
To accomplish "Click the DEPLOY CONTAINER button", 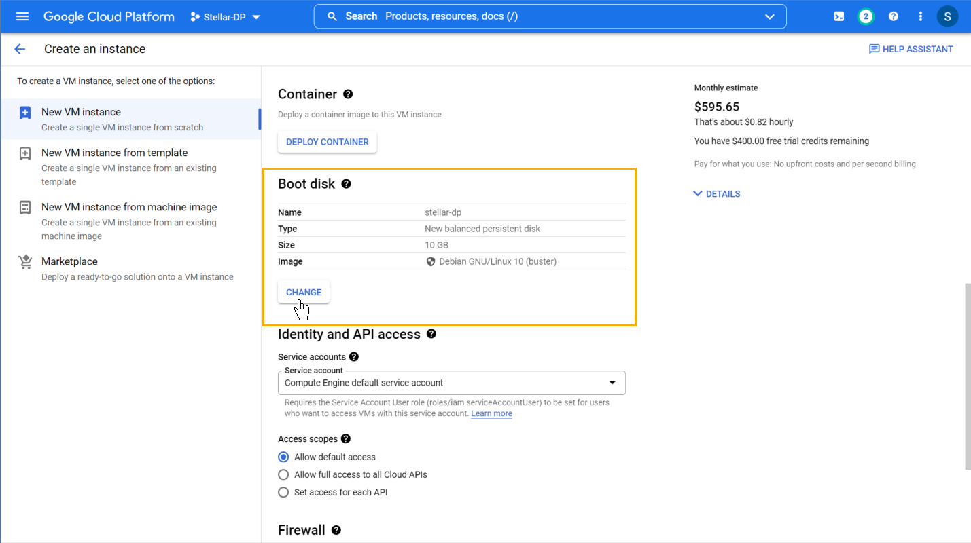I will (327, 142).
